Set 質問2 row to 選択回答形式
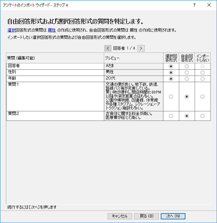Image resolution: width=217 pixels, height=223 pixels. tap(171, 116)
